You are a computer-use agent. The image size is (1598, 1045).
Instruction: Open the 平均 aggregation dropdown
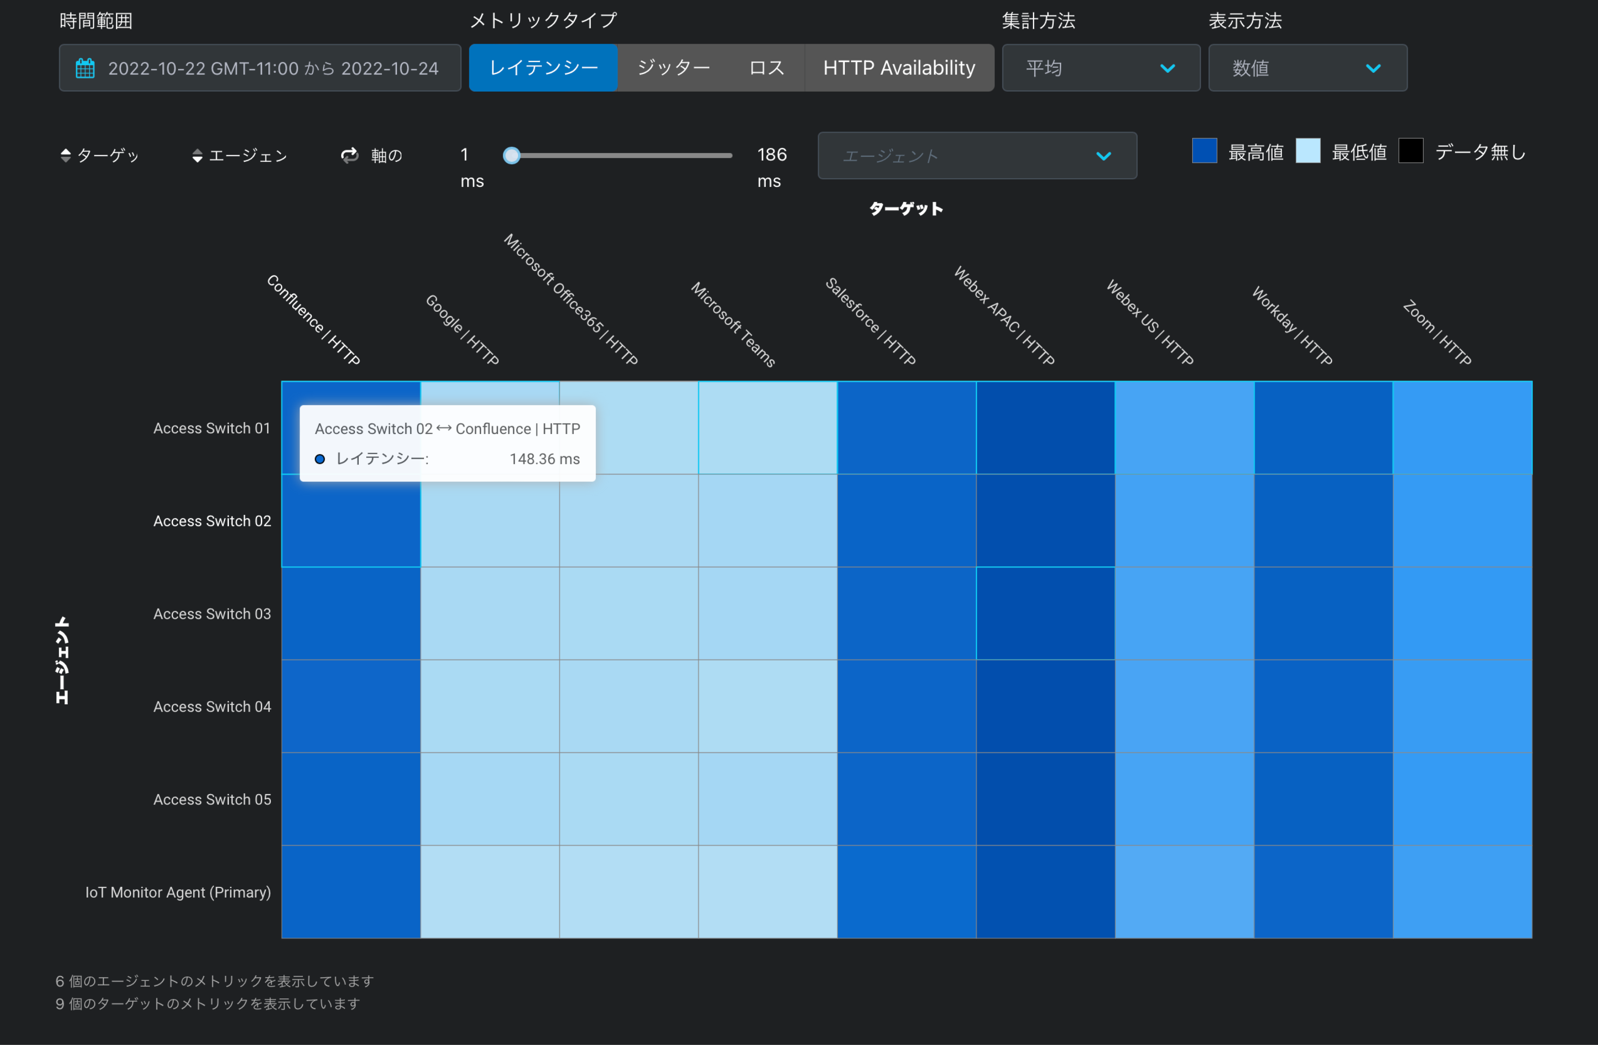(x=1100, y=68)
